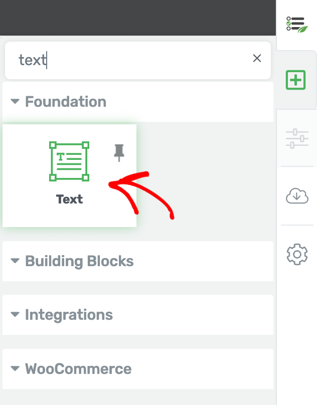Image resolution: width=317 pixels, height=405 pixels.
Task: Expand the Building Blocks arrow
Action: (15, 261)
